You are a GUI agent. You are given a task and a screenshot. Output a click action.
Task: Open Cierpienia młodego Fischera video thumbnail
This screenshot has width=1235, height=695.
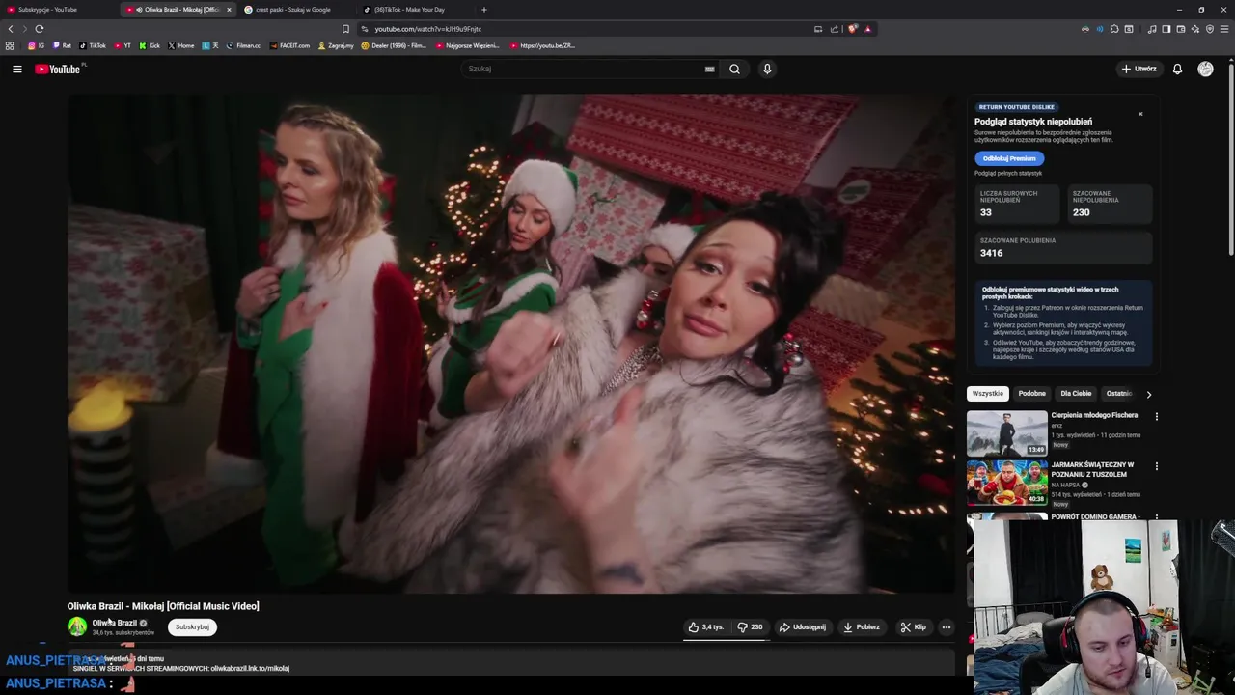pyautogui.click(x=1006, y=433)
